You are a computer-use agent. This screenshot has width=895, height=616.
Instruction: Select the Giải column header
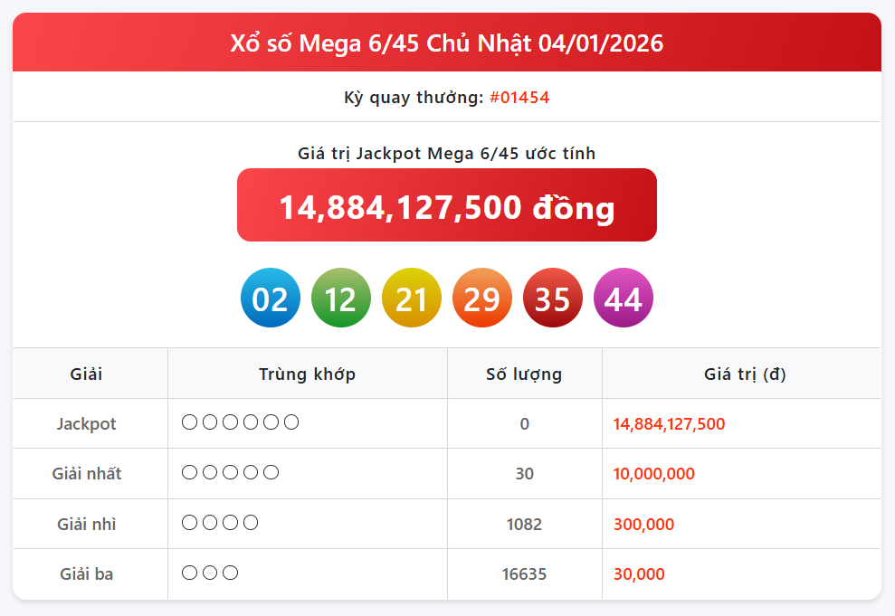click(88, 374)
